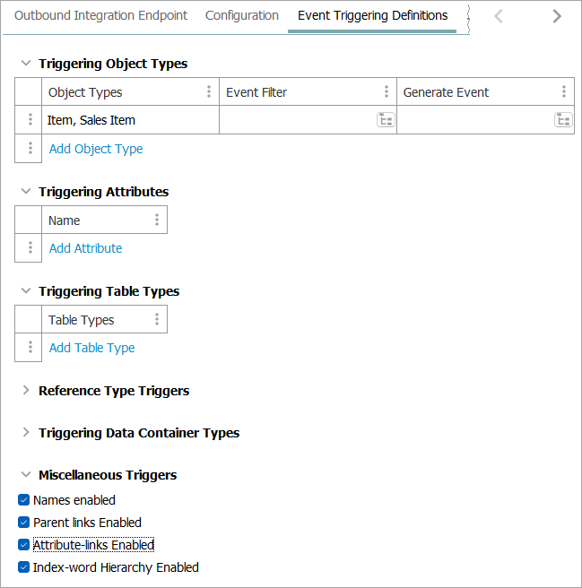Open the Configuration tab
This screenshot has height=588, width=582.
pyautogui.click(x=242, y=16)
